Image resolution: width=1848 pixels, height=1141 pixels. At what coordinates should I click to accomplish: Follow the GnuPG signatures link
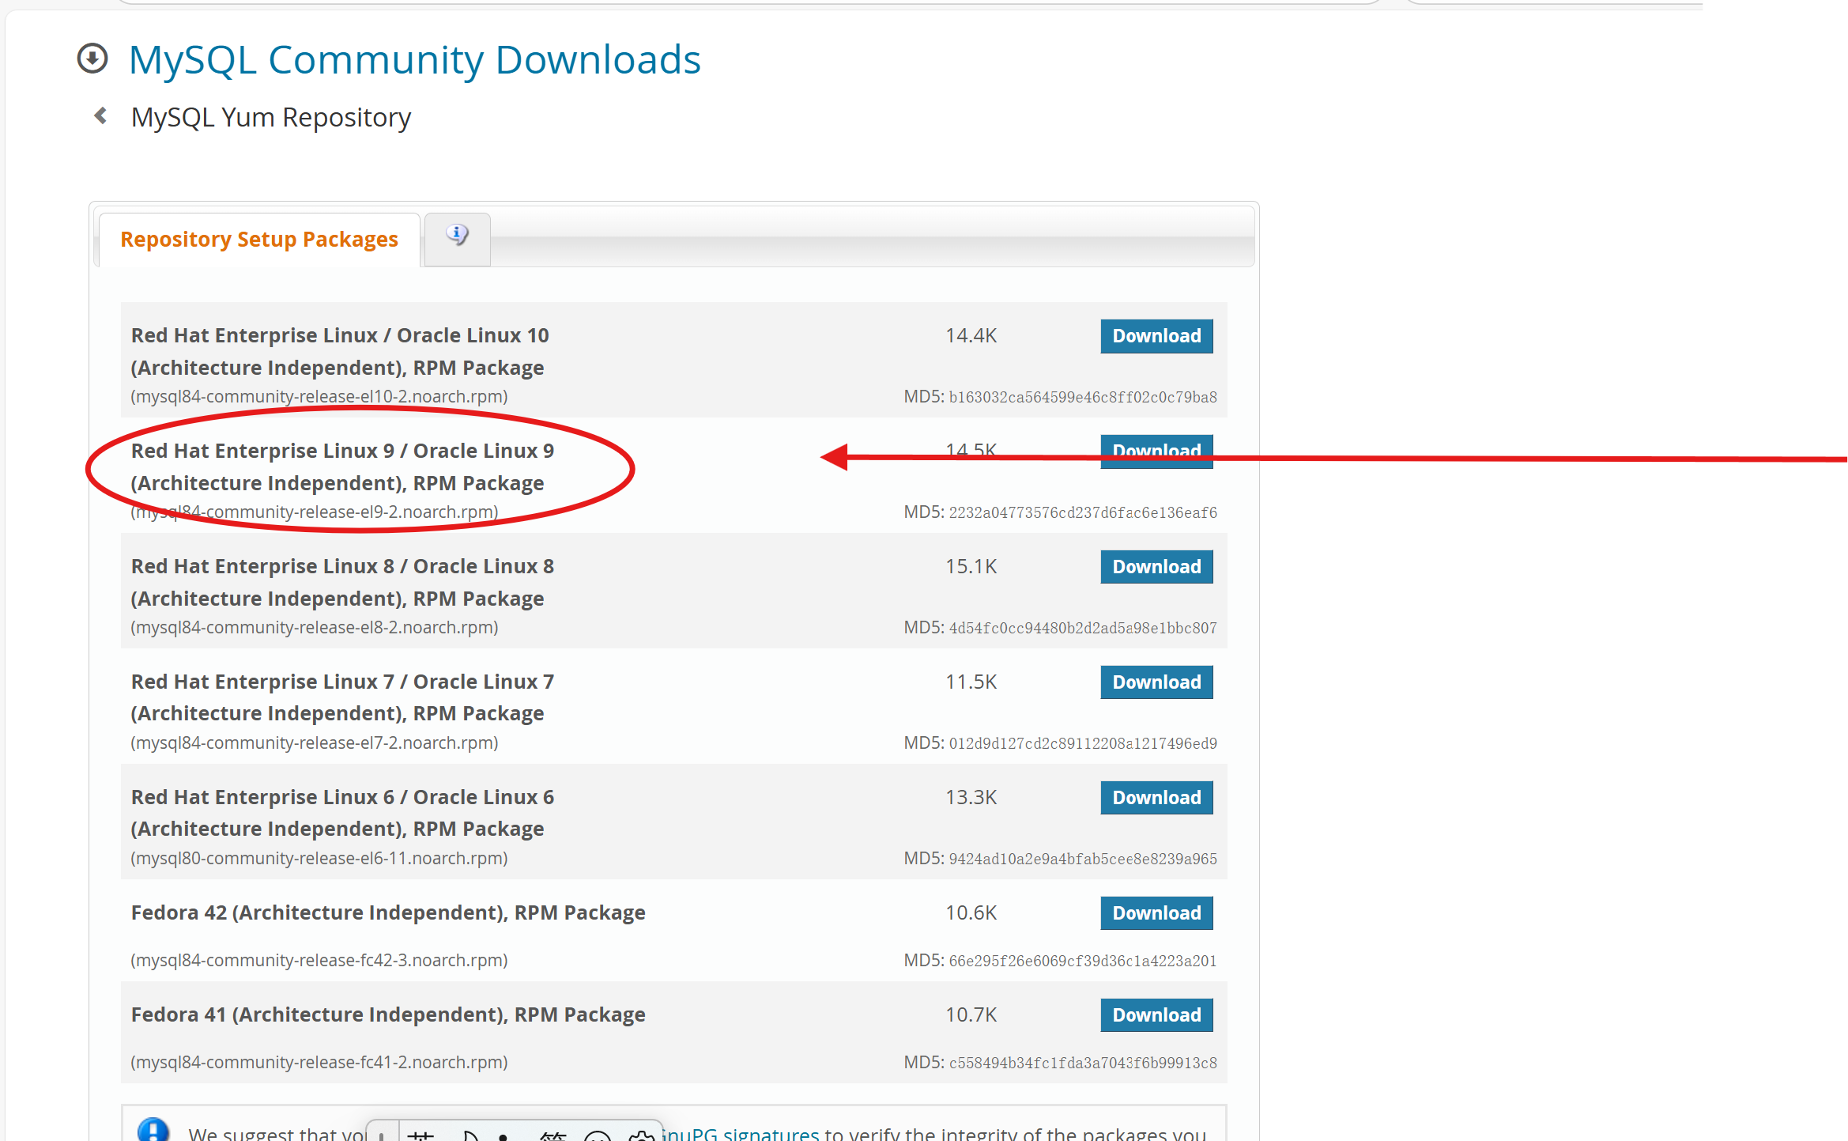[740, 1133]
